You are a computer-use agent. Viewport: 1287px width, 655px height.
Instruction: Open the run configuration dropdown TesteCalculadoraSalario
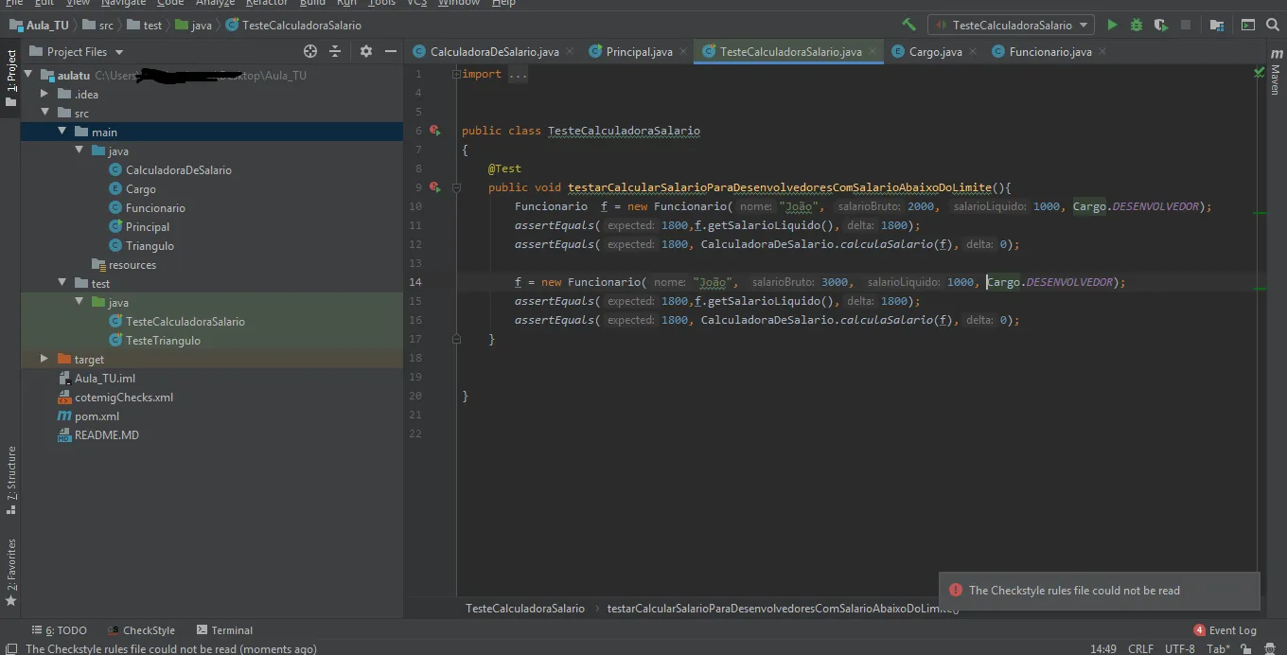1011,26
